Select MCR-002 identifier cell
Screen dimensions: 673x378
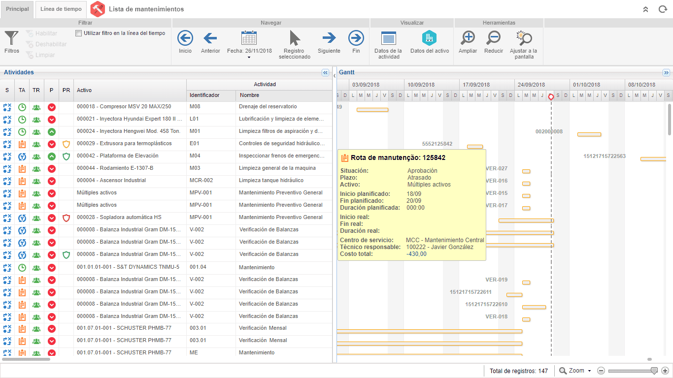tap(211, 181)
